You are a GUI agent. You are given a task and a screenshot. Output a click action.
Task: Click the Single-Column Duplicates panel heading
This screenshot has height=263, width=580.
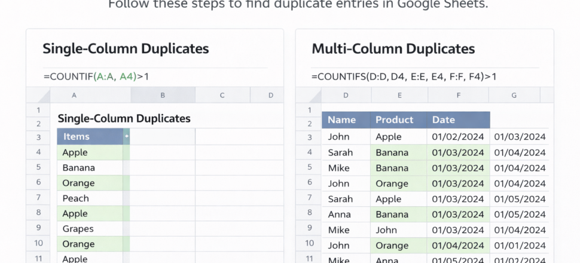tap(126, 48)
